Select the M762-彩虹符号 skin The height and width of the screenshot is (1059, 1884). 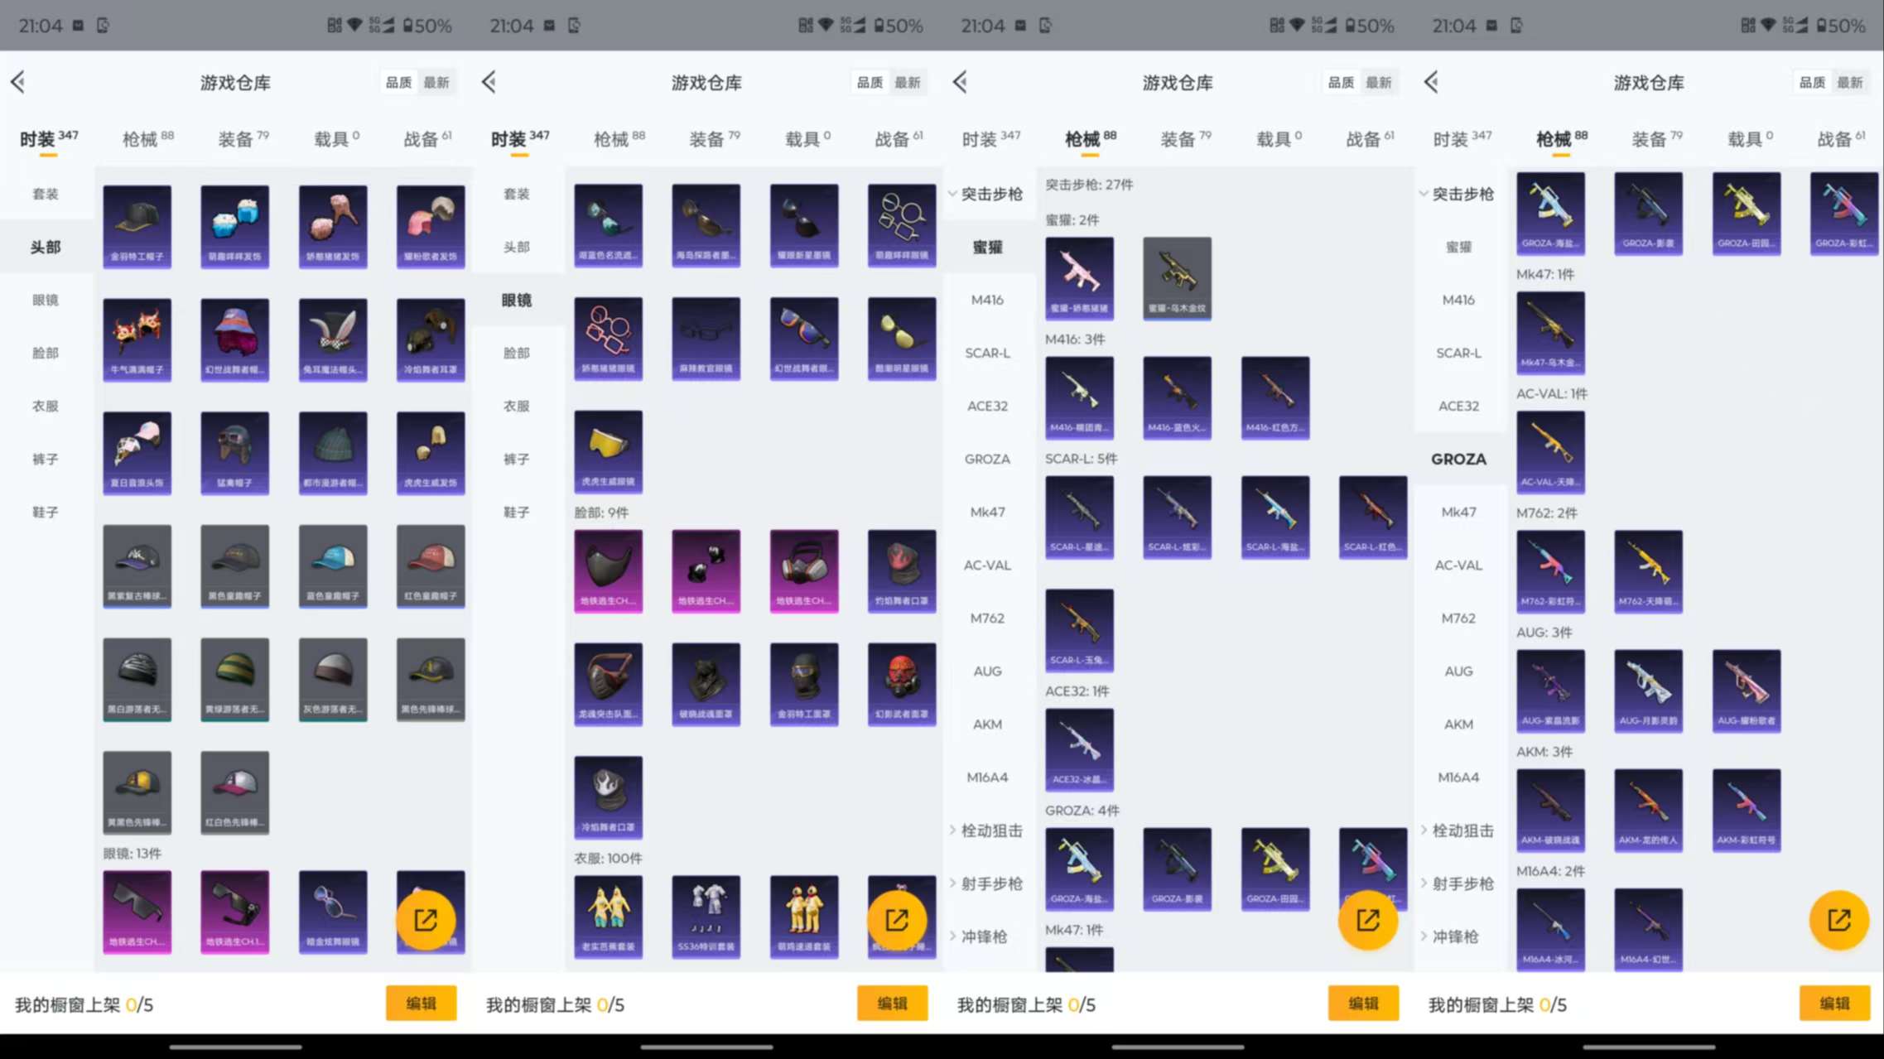click(1550, 571)
